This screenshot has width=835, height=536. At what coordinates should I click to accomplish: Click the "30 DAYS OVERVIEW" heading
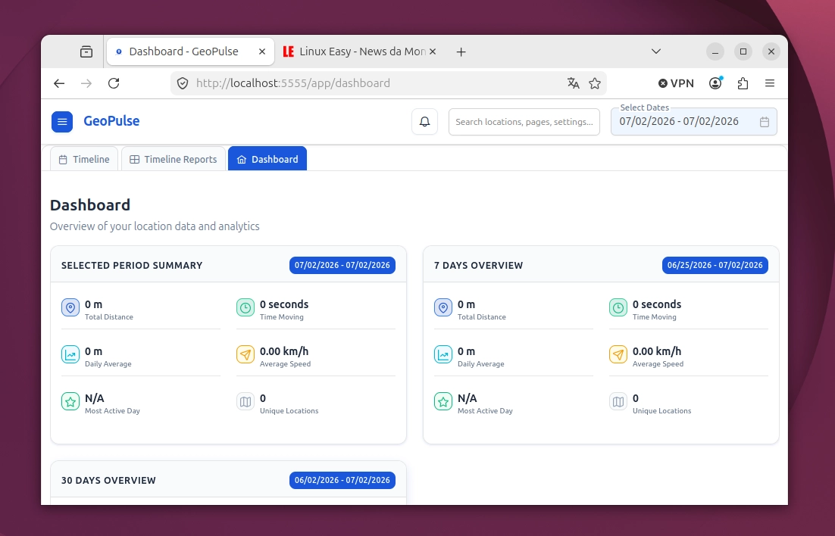tap(108, 480)
